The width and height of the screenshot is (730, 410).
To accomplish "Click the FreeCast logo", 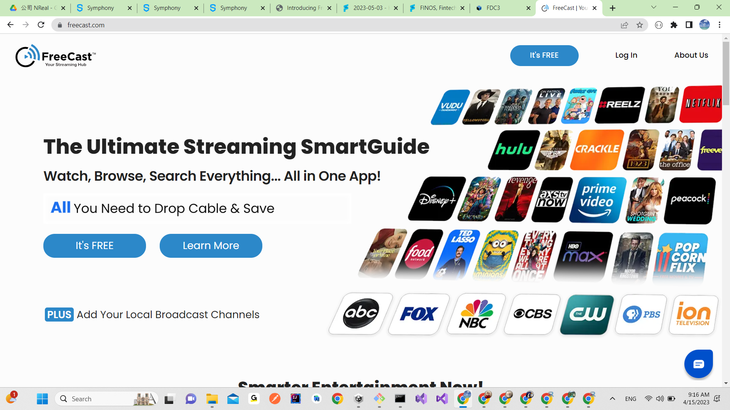I will click(x=56, y=55).
